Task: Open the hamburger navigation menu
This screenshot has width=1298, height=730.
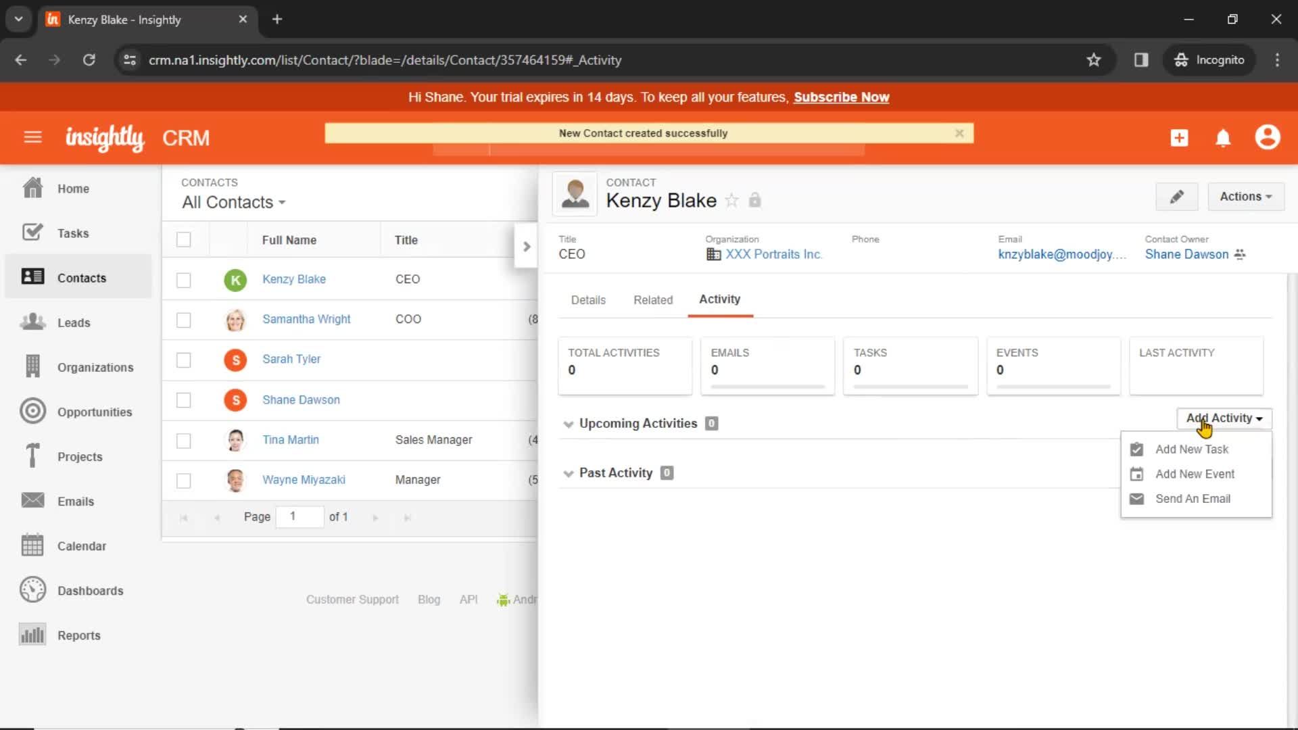Action: [x=32, y=138]
